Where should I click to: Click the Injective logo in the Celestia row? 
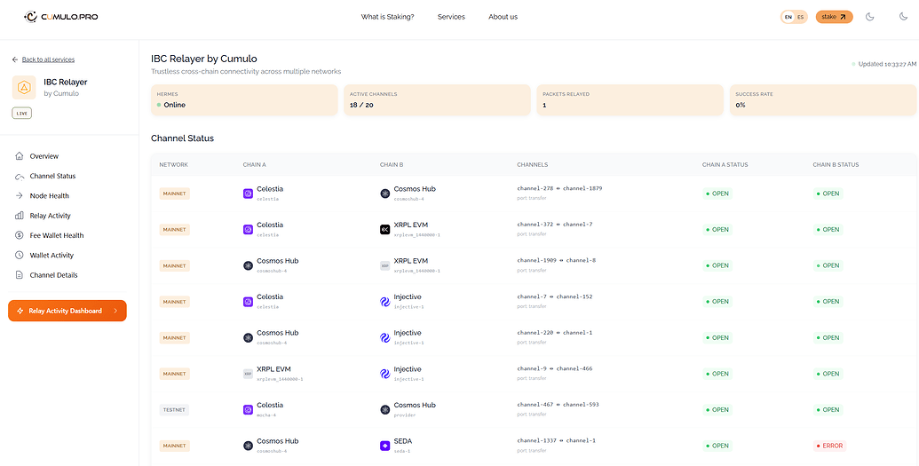385,302
